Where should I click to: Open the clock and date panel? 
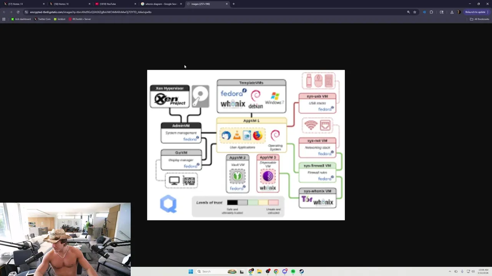coord(483,271)
